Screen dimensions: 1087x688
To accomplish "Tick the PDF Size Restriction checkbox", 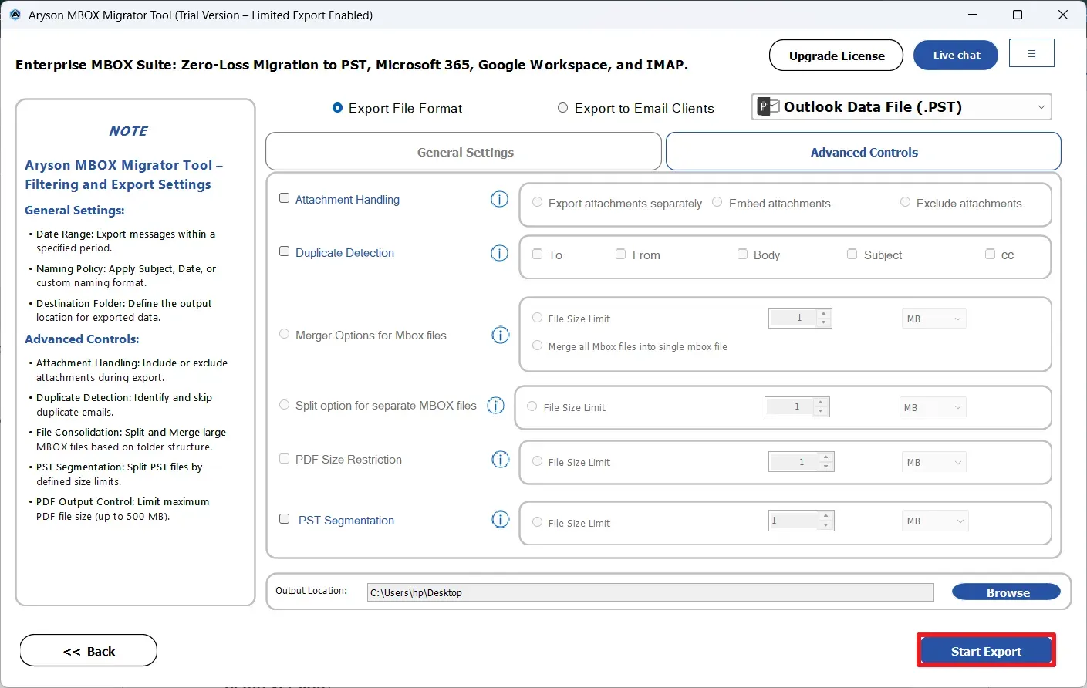I will 284,458.
